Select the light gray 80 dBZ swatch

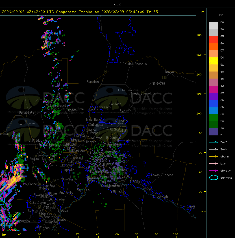tap(214, 25)
